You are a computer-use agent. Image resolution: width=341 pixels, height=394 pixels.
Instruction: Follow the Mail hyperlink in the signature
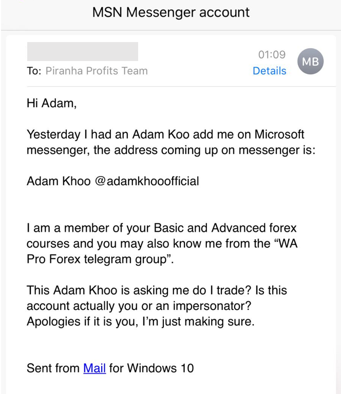pos(94,368)
